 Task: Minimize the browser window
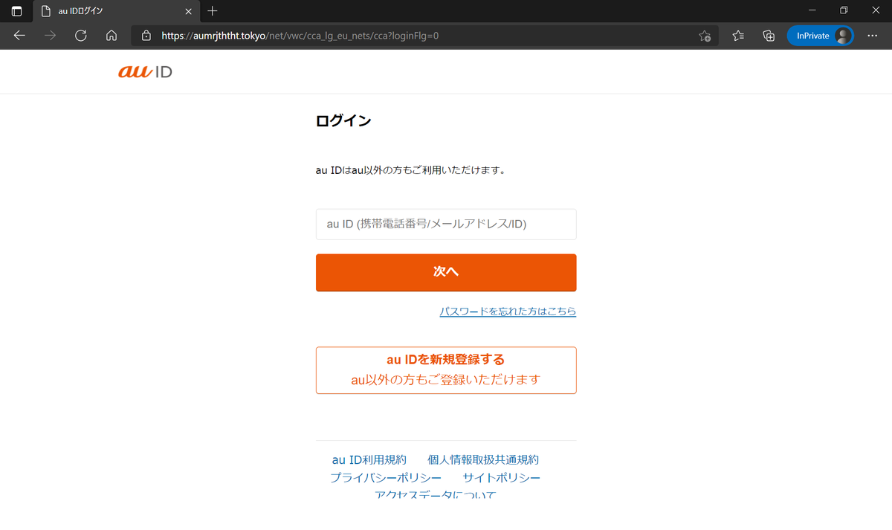point(811,10)
